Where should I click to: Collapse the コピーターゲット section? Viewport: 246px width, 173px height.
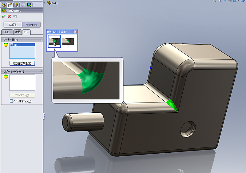41,72
